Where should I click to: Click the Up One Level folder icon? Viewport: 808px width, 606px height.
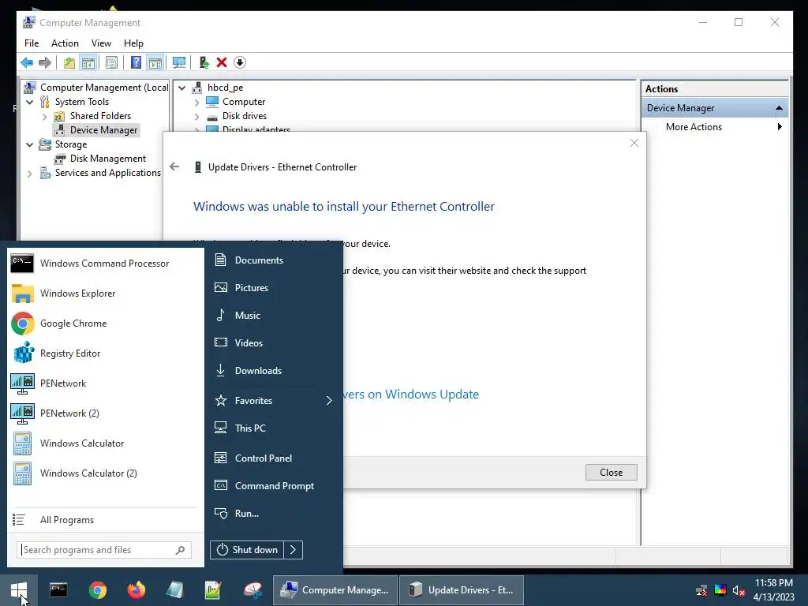tap(69, 63)
